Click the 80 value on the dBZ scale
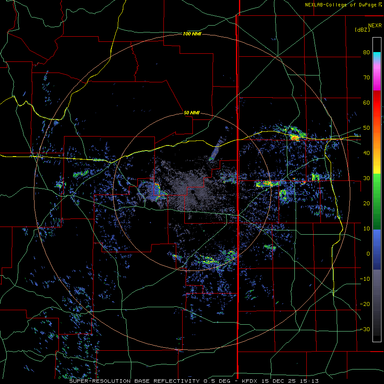The height and width of the screenshot is (384, 384). pyautogui.click(x=367, y=52)
